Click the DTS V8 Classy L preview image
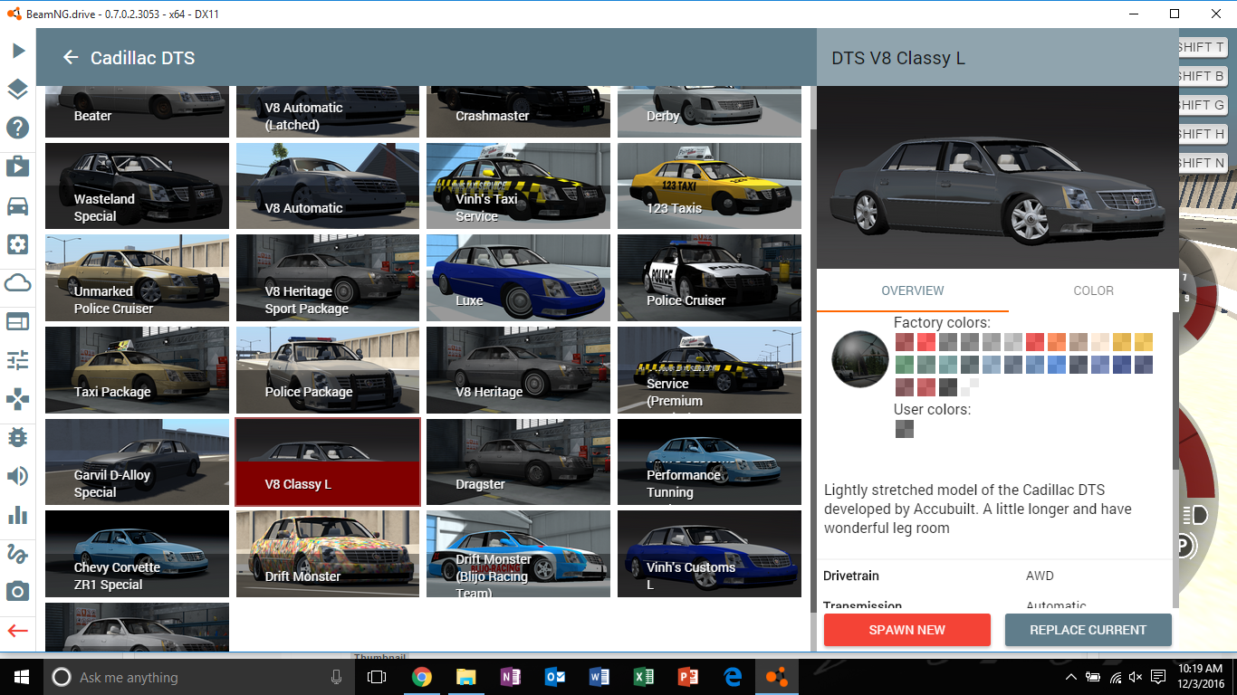 998,177
